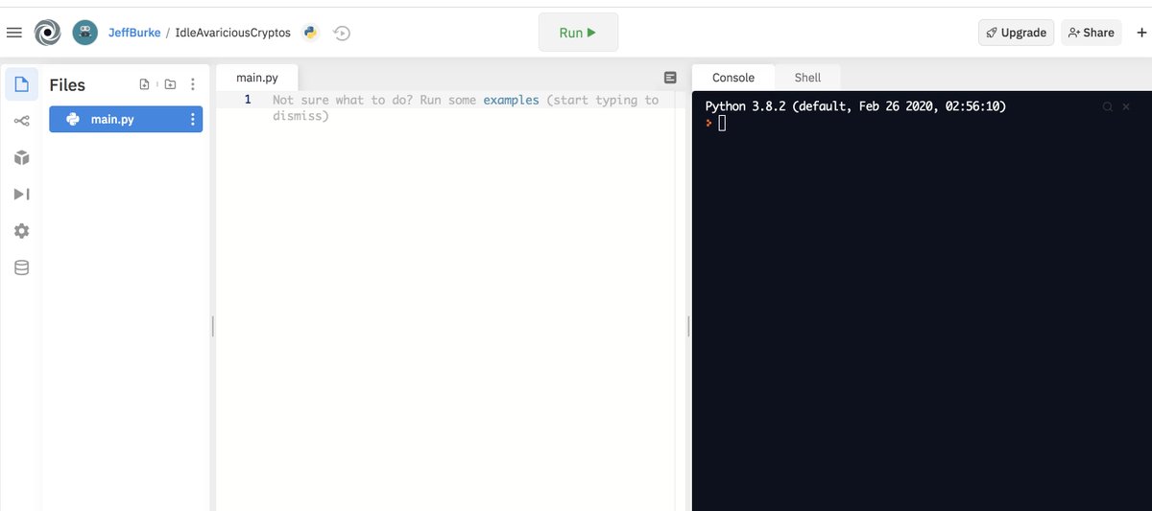The width and height of the screenshot is (1152, 511).
Task: Open the hamburger main menu
Action: point(13,33)
